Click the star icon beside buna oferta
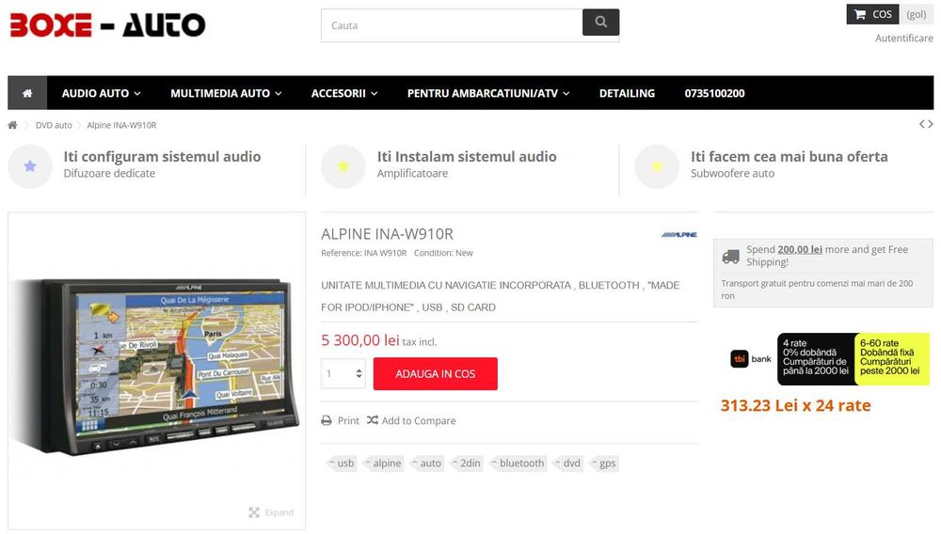Viewport: 941px width, 534px height. (x=657, y=166)
